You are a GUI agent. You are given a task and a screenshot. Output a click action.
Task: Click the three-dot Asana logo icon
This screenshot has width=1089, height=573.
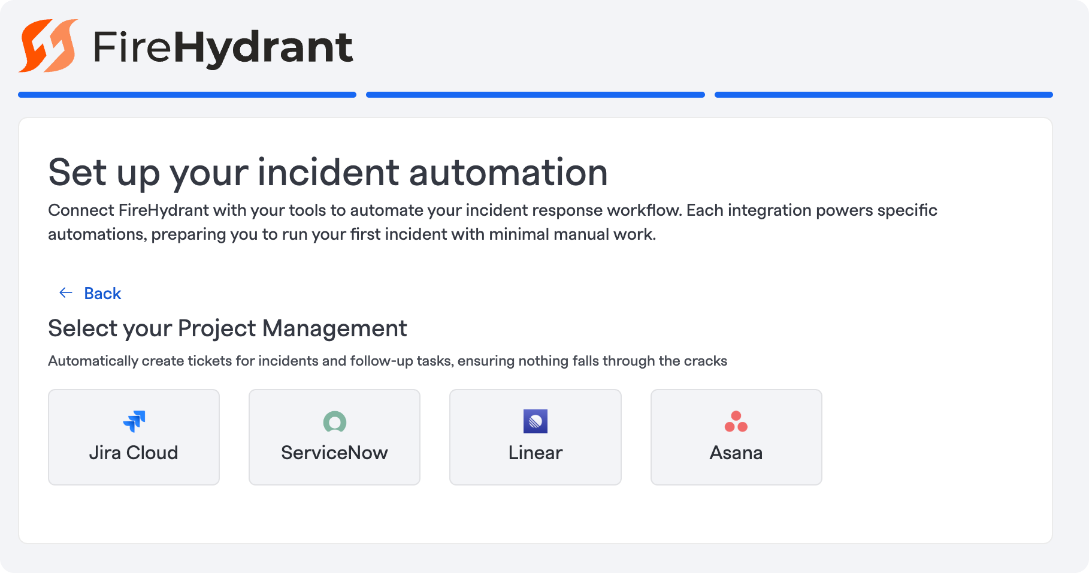(736, 421)
